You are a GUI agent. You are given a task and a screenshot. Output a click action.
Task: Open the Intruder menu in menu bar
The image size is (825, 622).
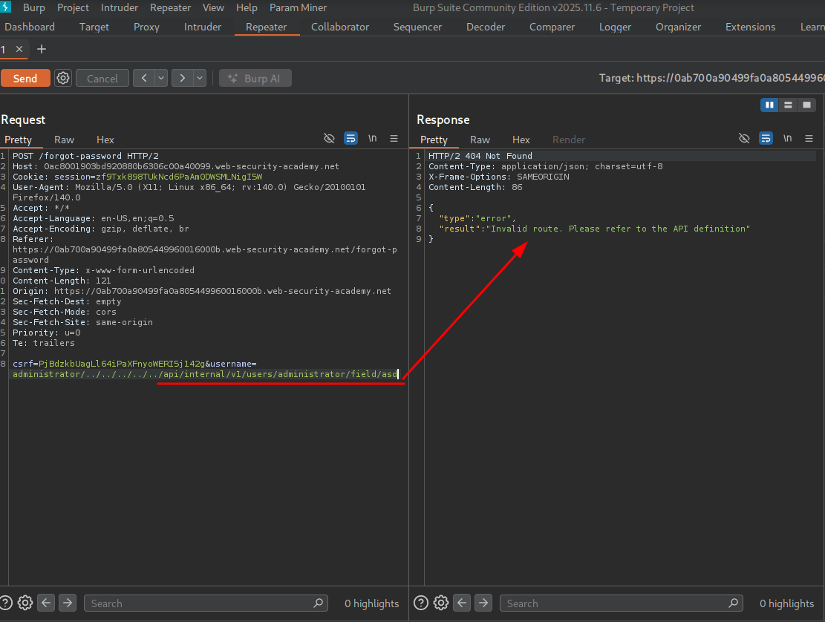coord(120,8)
